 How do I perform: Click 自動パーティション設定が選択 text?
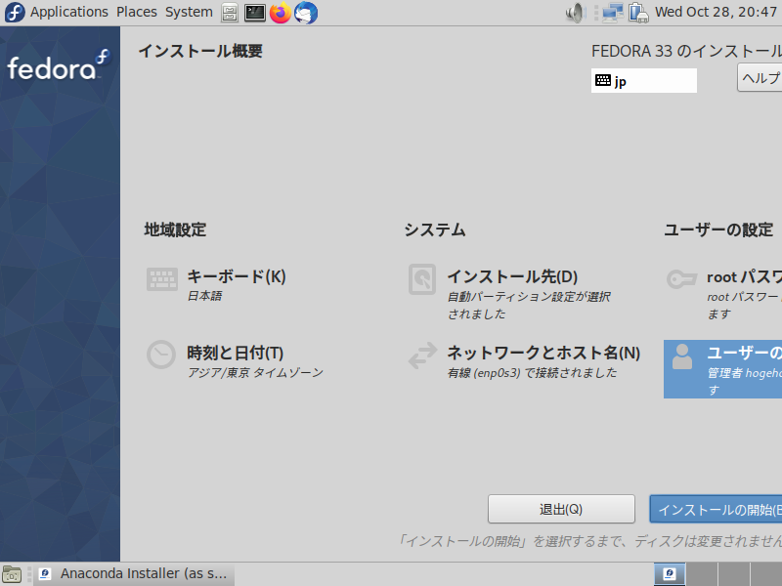tap(529, 297)
